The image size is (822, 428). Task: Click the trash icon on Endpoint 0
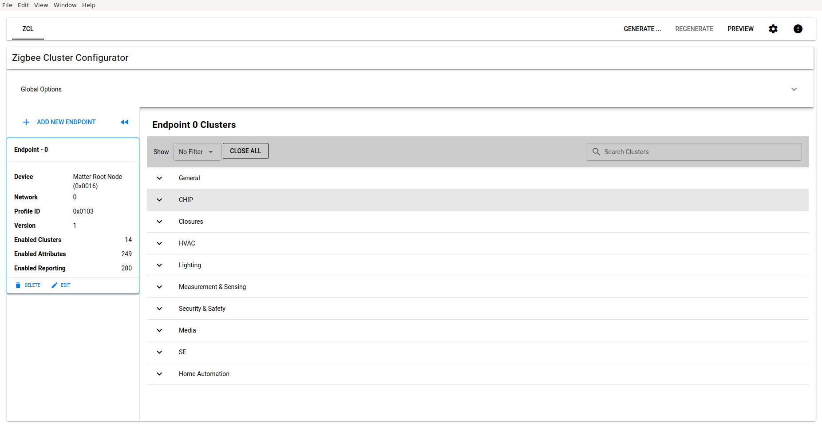tap(18, 285)
